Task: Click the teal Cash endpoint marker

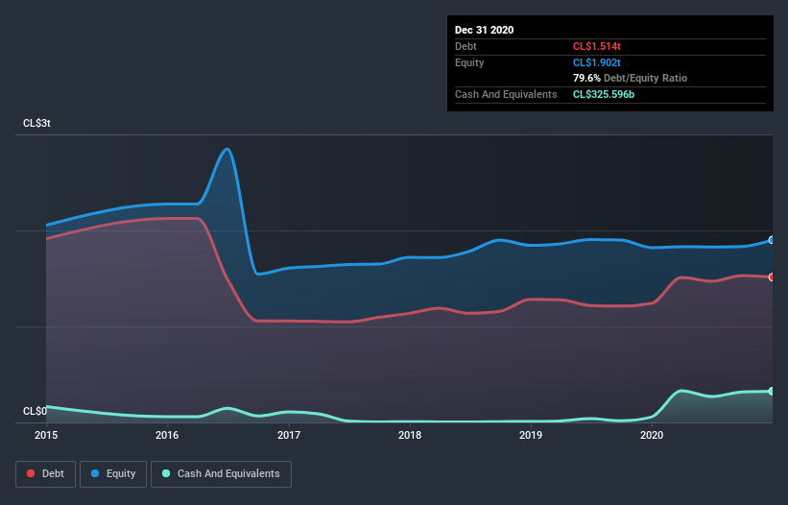Action: tap(772, 391)
